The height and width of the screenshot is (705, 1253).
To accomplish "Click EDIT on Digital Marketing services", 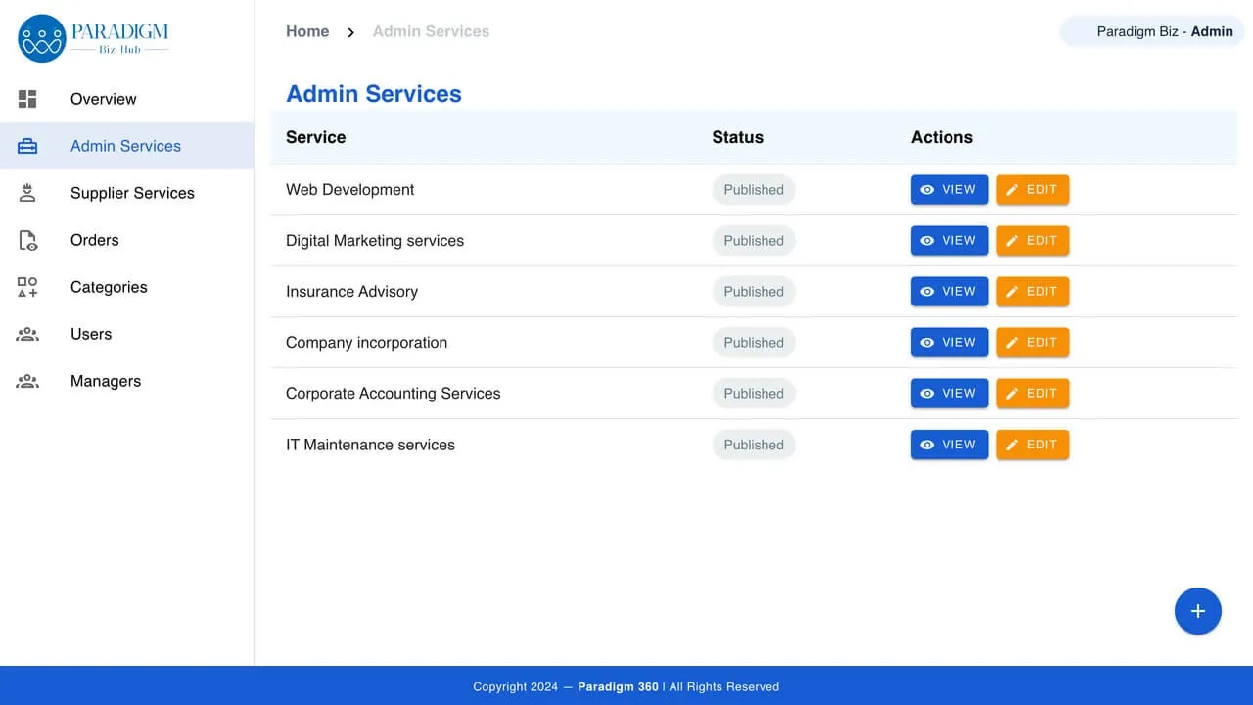I will click(x=1032, y=240).
